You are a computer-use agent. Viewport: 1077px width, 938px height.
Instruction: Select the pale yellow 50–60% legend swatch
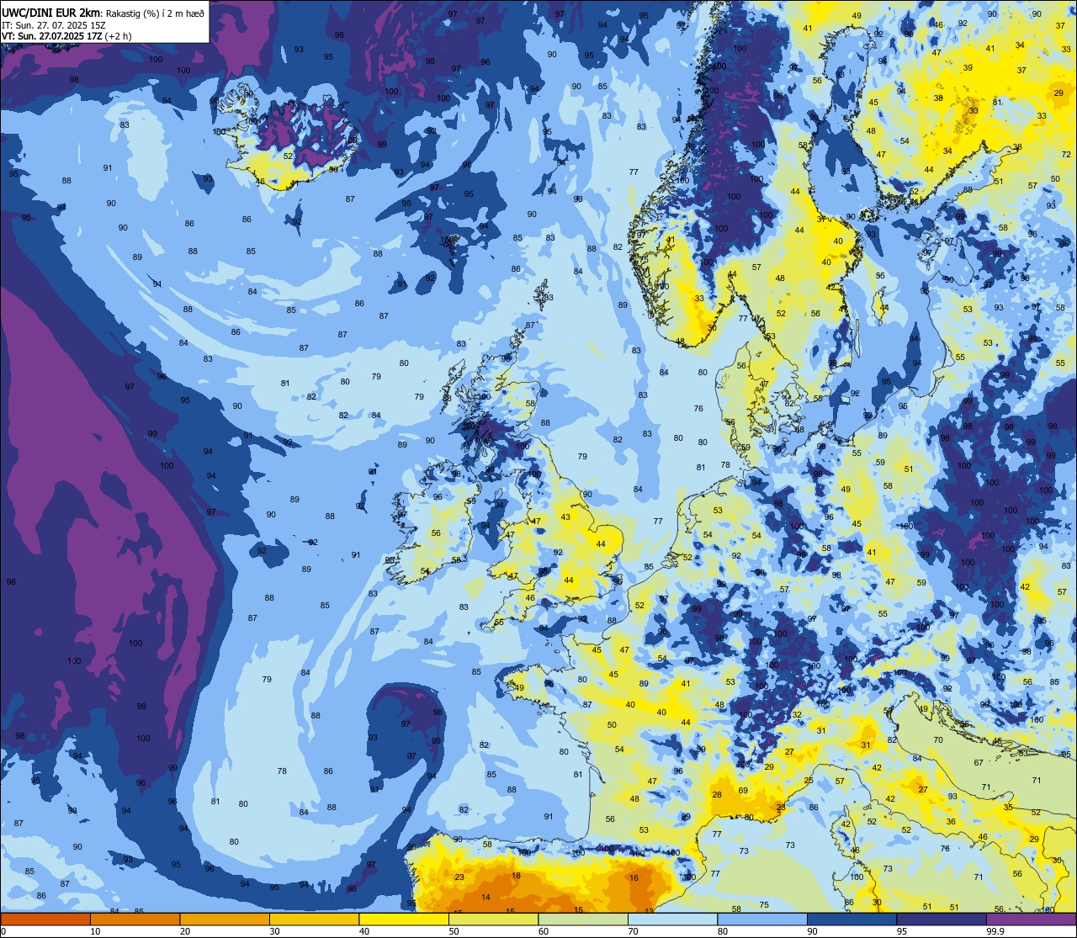point(493,919)
